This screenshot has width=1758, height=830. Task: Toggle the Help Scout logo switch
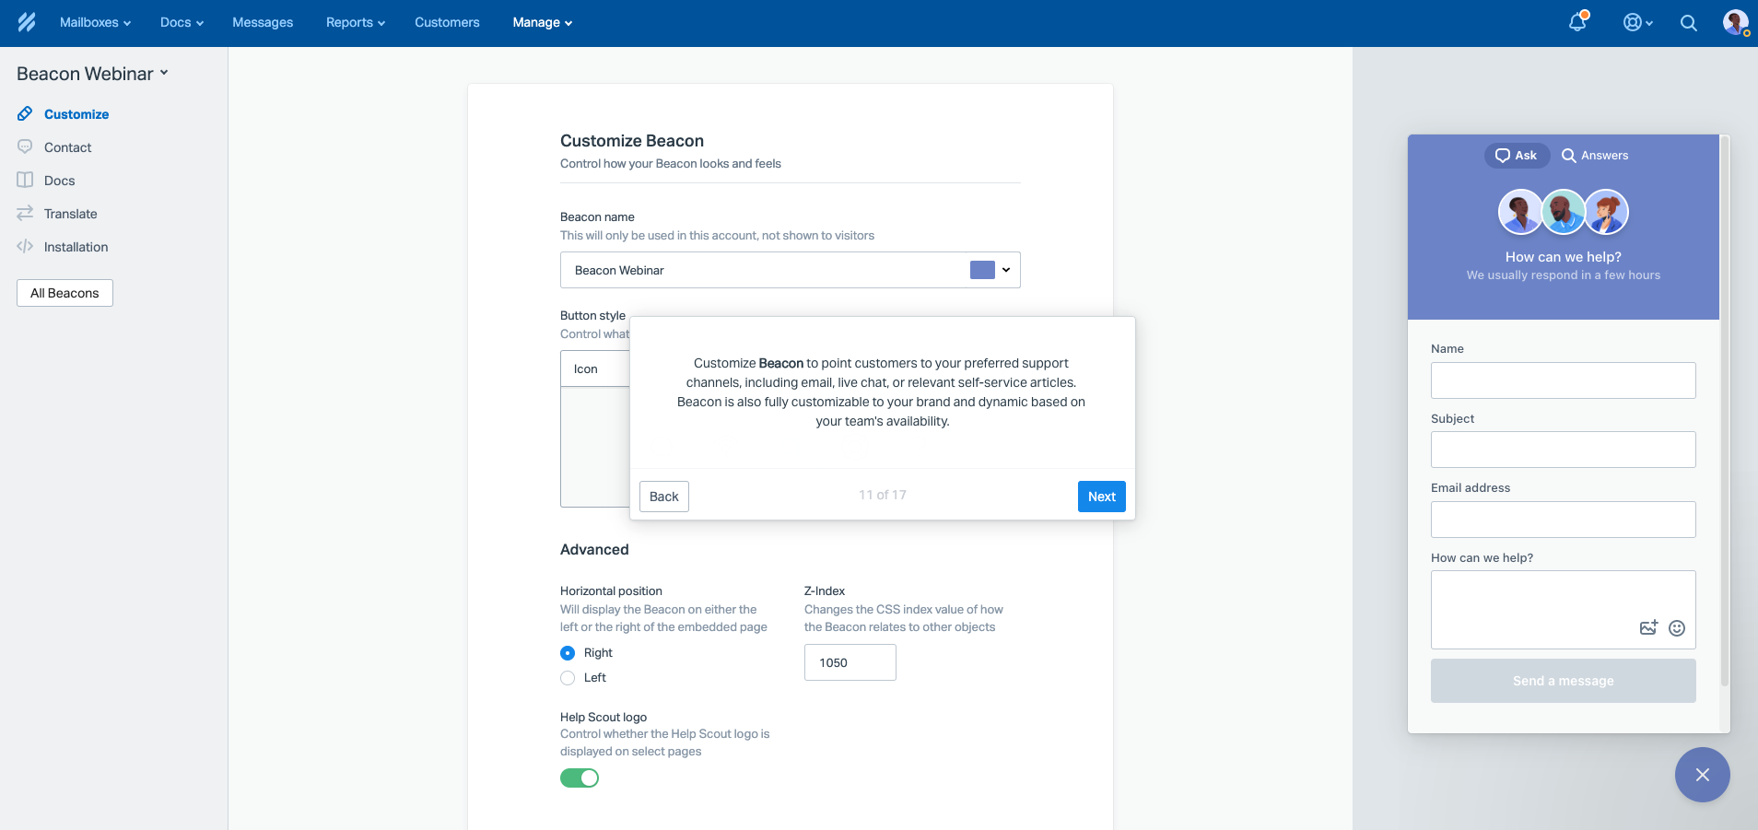tap(580, 778)
